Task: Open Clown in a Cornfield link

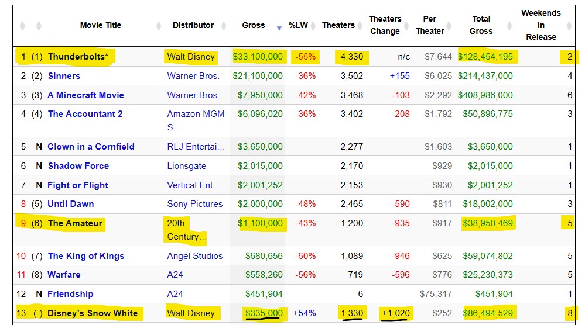Action: point(91,147)
